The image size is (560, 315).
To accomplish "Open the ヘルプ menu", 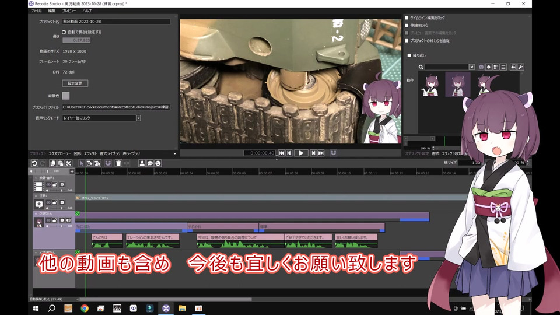I will (87, 10).
